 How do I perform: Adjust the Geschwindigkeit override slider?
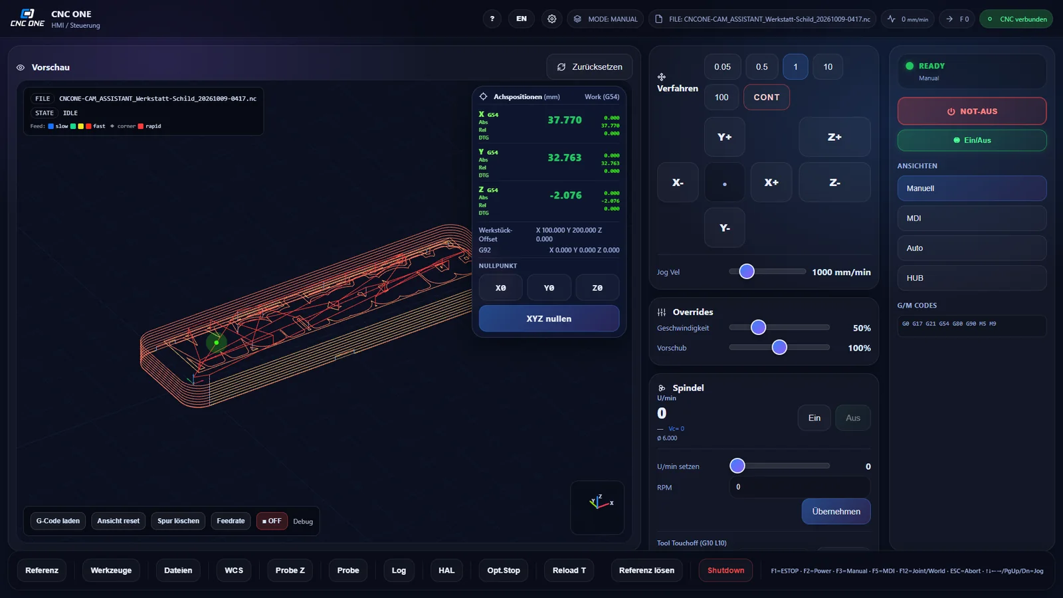(x=779, y=327)
